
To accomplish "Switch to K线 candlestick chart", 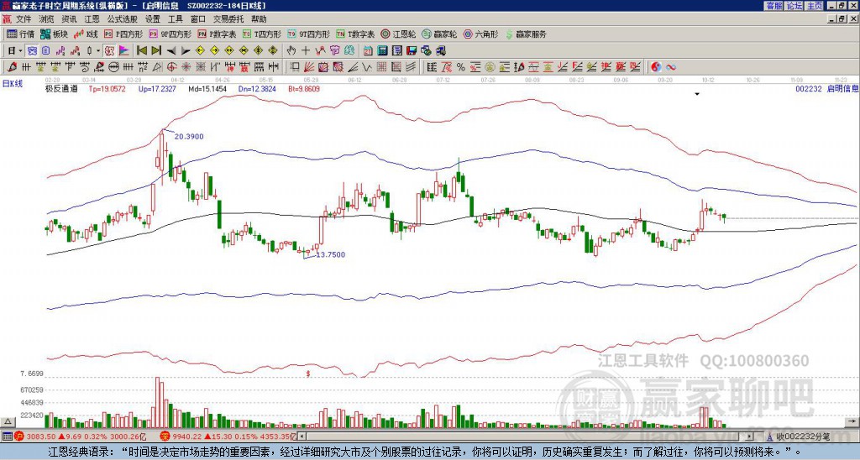I will click(87, 34).
